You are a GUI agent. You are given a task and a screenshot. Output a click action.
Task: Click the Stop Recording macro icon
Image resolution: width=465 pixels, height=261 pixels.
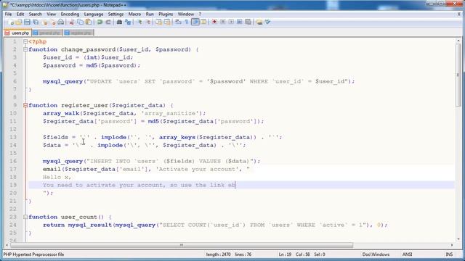tap(223, 22)
